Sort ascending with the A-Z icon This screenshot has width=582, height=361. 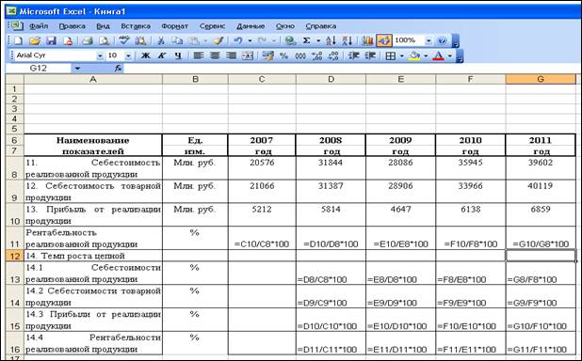point(331,40)
